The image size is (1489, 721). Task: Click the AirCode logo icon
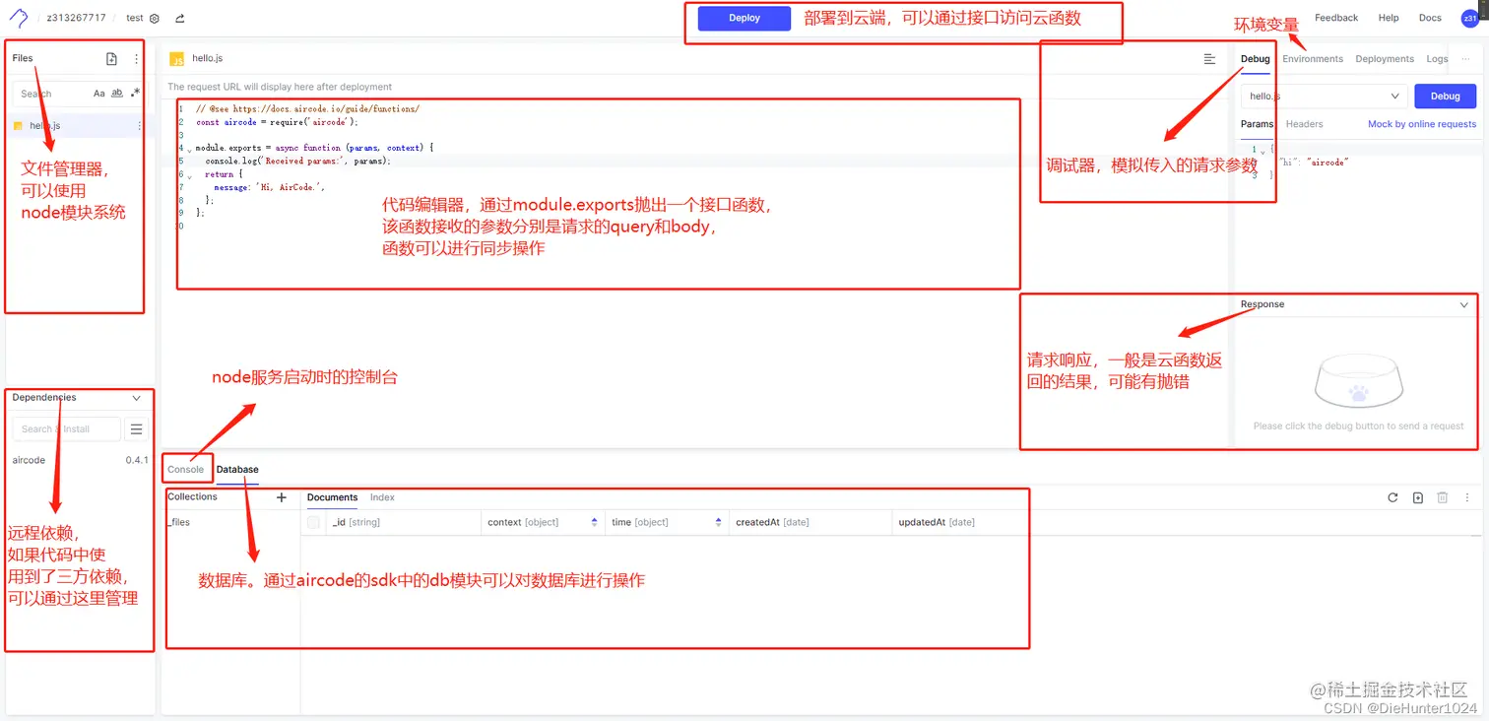(18, 18)
